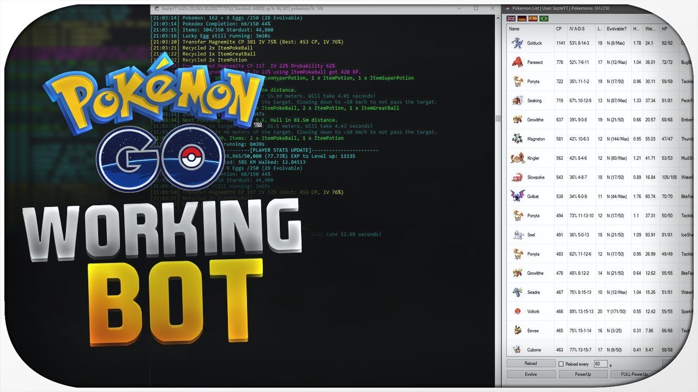Click the Magneton sprite icon
The width and height of the screenshot is (698, 392).
coord(517,139)
